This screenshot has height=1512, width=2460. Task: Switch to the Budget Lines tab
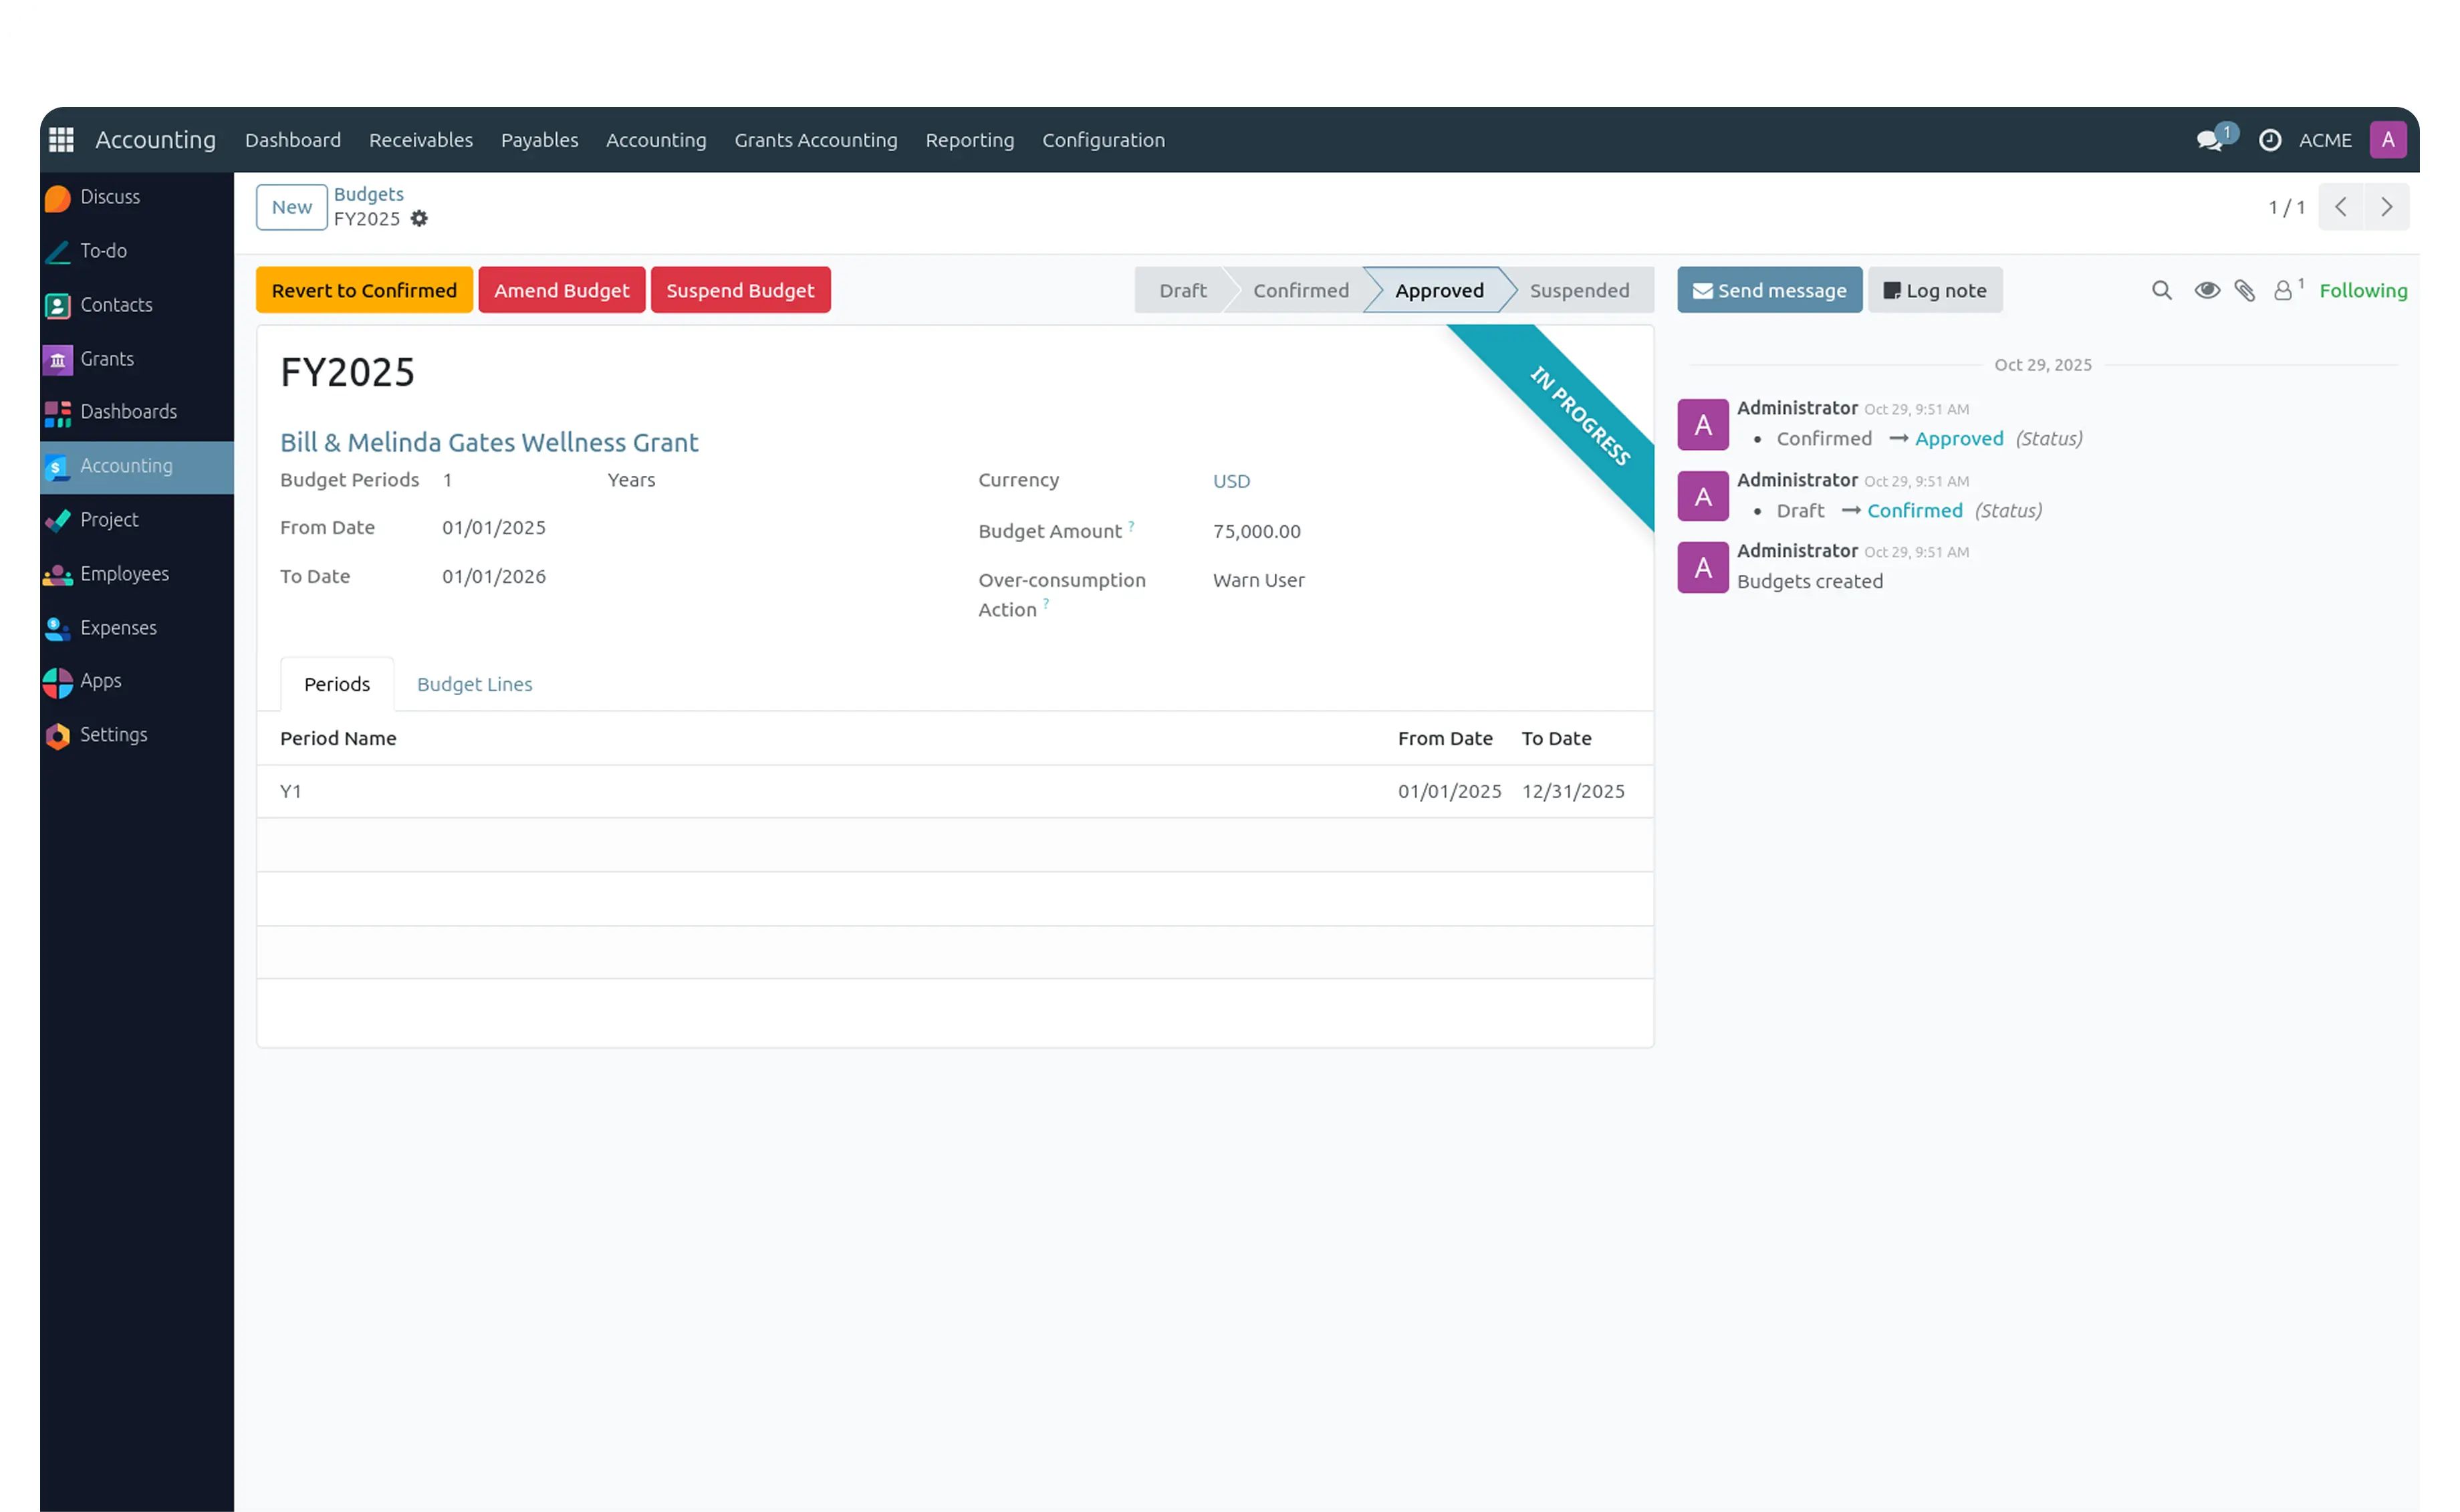click(x=474, y=684)
